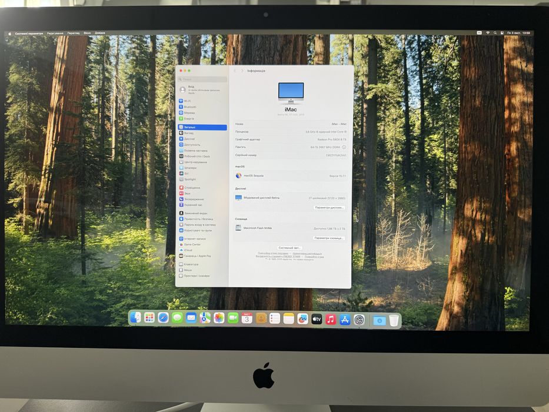Open Редагування (Edit) menu in the menu bar
This screenshot has width=549, height=412.
(55, 34)
